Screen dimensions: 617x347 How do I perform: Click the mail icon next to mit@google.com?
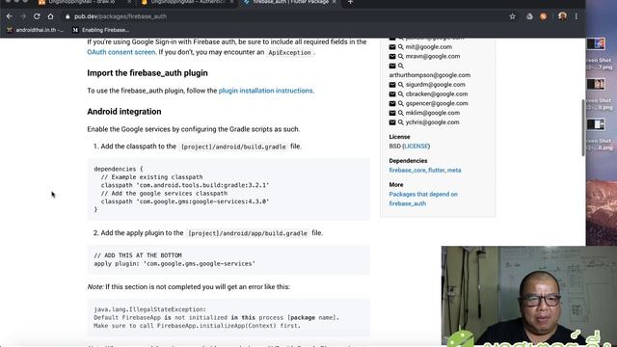pyautogui.click(x=392, y=47)
